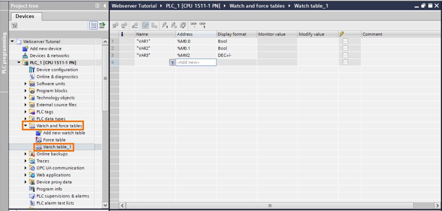Viewport: 442px width, 211px height.
Task: Click the Modify with trigger icon
Action: 173,26
